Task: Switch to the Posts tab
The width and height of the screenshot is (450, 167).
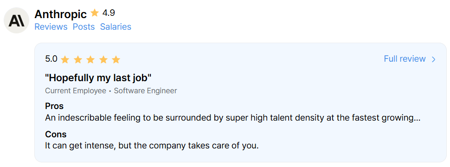Action: click(x=84, y=27)
